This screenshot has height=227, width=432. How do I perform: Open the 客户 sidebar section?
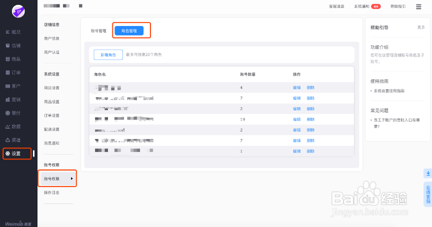coord(13,86)
